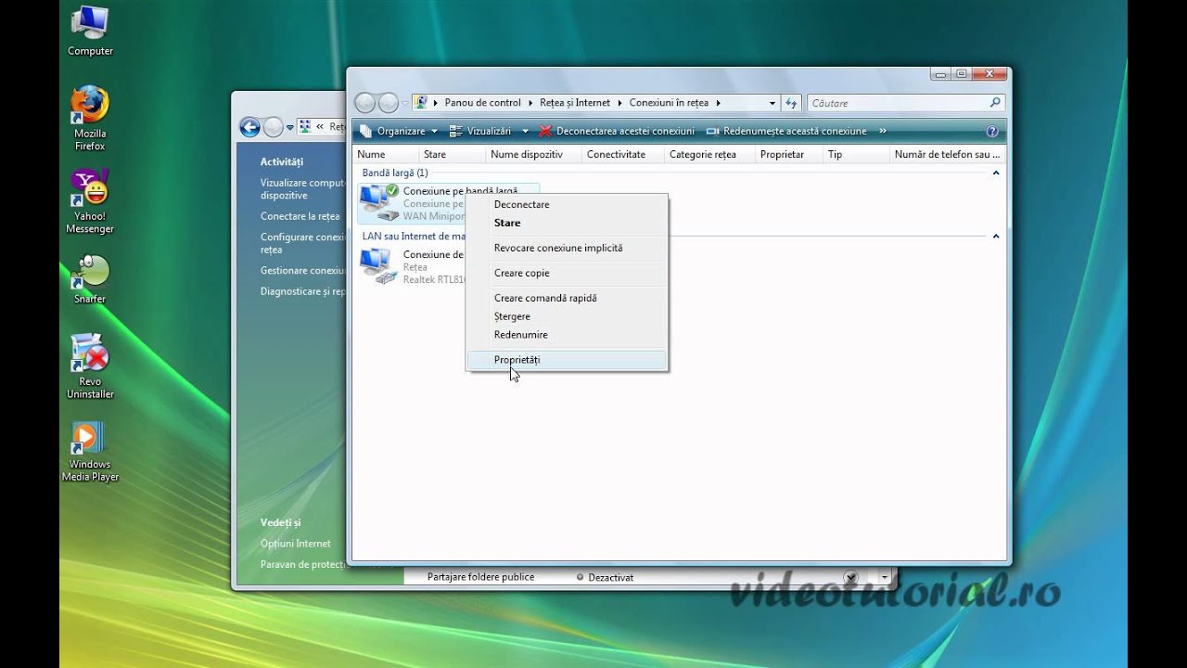Select the broadband connection icon
The image size is (1187, 668).
pos(379,202)
